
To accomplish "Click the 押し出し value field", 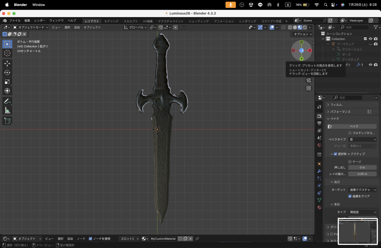I will pos(362,167).
